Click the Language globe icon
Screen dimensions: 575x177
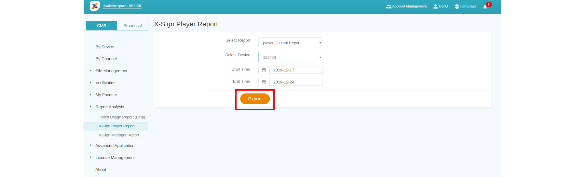pos(457,6)
